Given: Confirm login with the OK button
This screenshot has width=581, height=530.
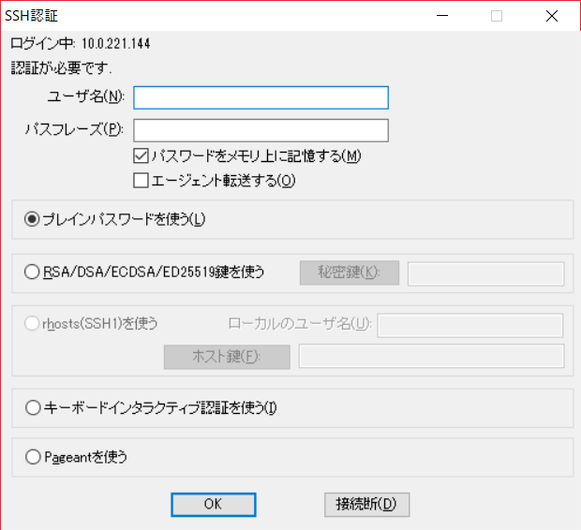Looking at the screenshot, I should (x=213, y=504).
